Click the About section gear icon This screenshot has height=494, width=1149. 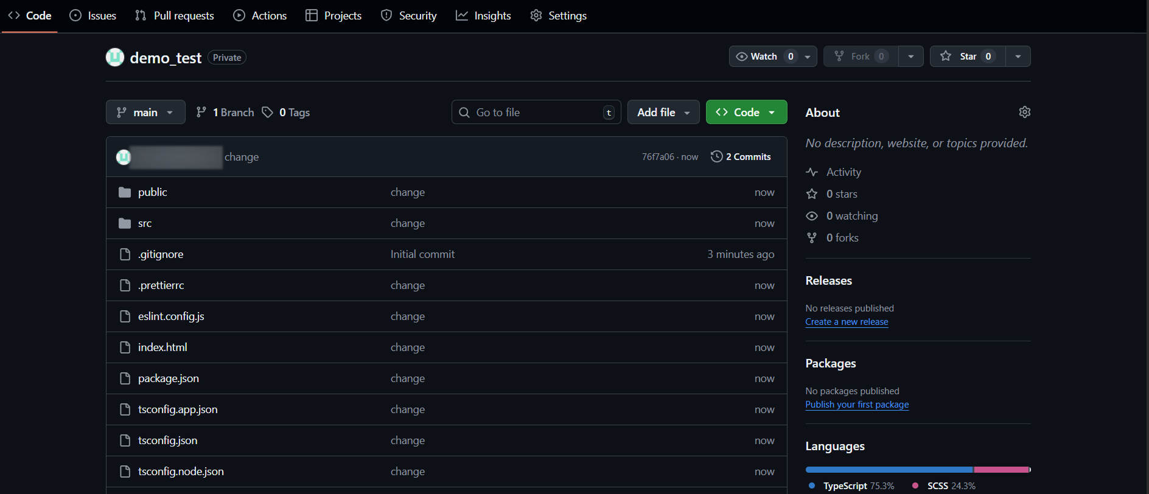tap(1024, 112)
